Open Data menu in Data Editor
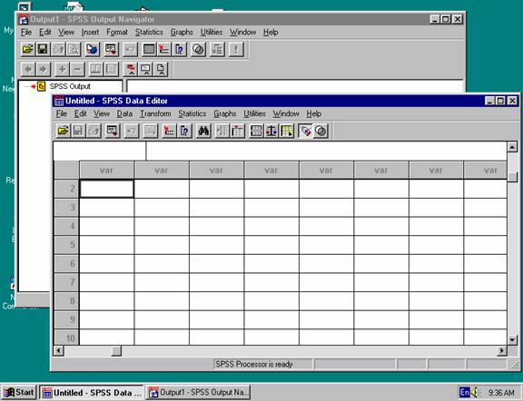523x401 pixels. click(124, 113)
